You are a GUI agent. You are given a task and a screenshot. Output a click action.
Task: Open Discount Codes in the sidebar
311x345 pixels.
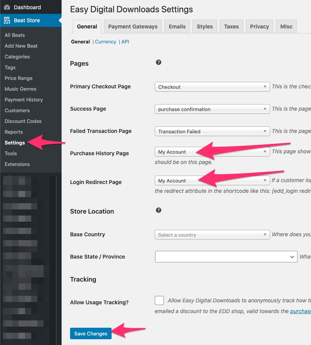(x=23, y=121)
